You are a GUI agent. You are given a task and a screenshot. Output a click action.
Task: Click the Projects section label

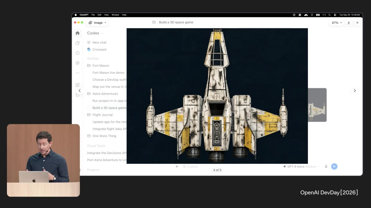[x=93, y=170]
